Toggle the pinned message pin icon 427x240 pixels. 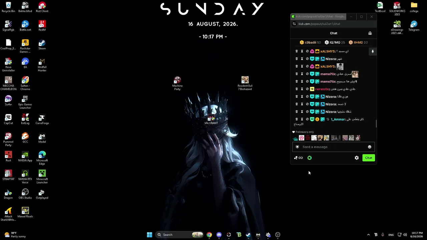click(373, 51)
